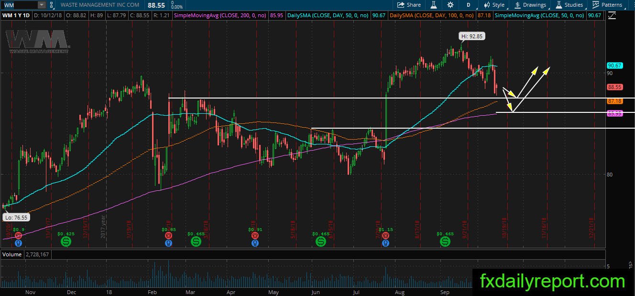Viewport: 635px width, 296px height.
Task: Click the Share button label
Action: 414,5
